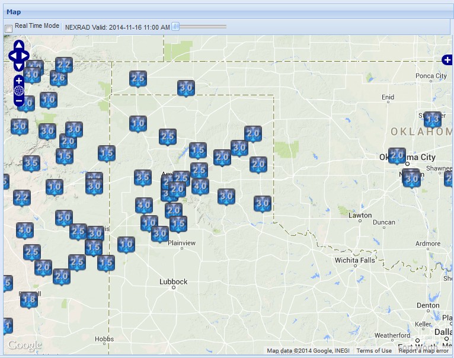Open the 3.0 marker south of Oklahoma City

(412, 179)
